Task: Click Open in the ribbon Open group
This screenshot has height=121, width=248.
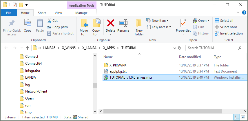Action: pos(200,21)
